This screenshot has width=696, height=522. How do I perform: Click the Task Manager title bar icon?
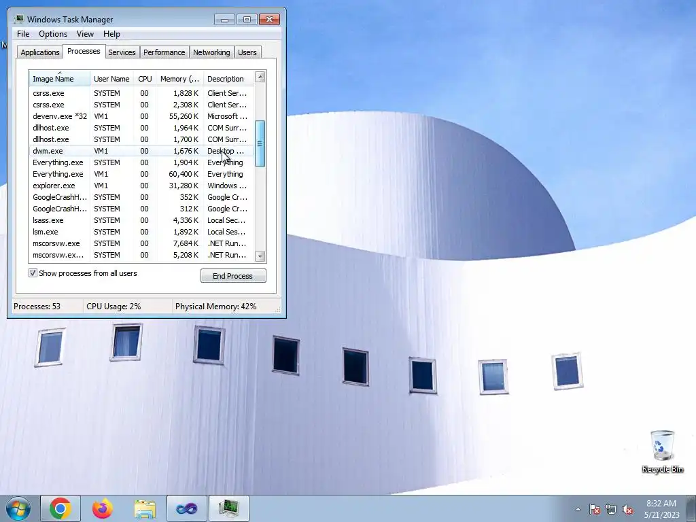[18, 19]
